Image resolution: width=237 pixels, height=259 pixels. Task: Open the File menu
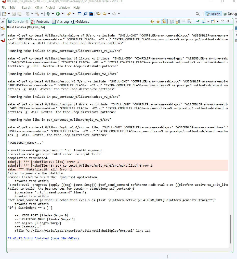pyautogui.click(x=4, y=8)
